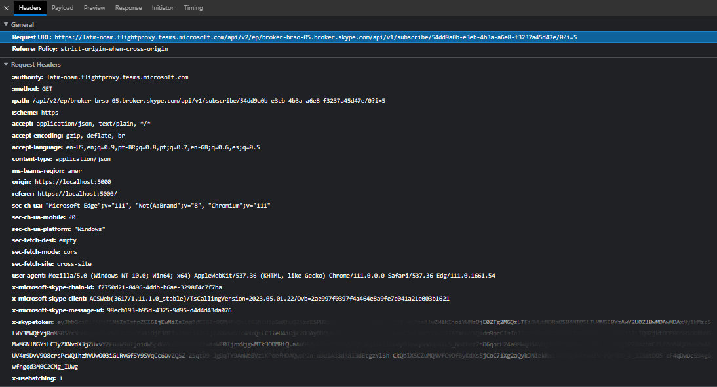View the Timing tab
Viewport: 717px width, 387px height.
(x=193, y=7)
